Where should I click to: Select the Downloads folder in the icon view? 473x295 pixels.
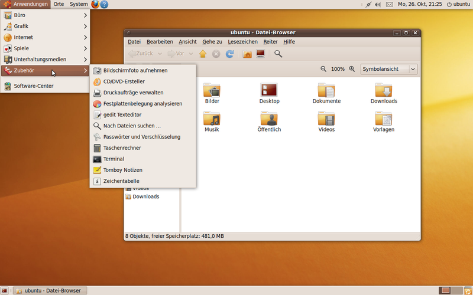[384, 93]
